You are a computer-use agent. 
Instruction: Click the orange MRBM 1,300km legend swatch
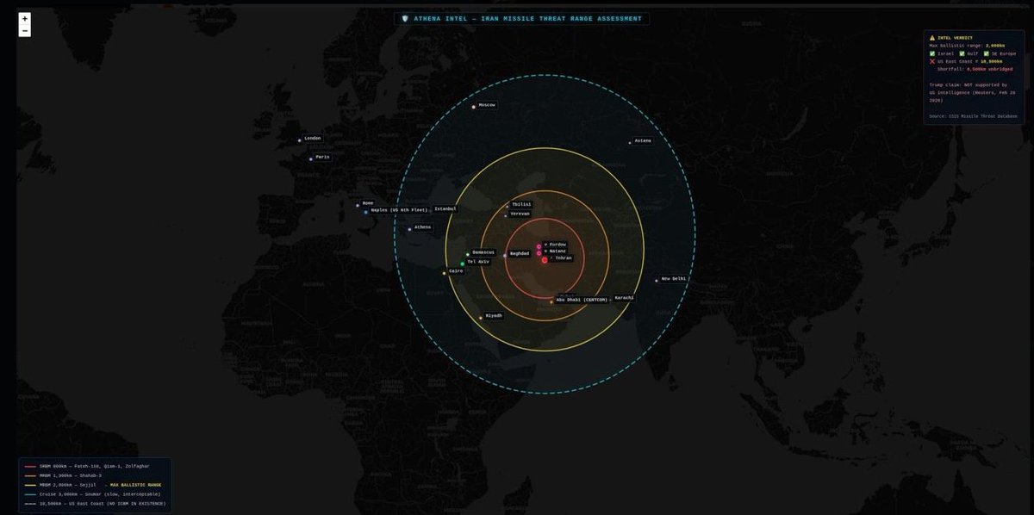30,475
